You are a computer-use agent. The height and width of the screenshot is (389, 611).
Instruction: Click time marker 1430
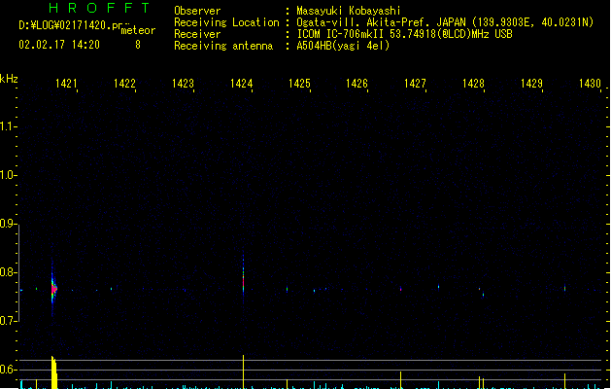tap(590, 84)
